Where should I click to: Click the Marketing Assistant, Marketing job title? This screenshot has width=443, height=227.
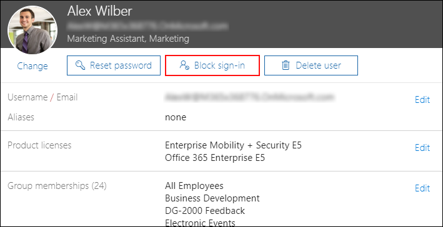(128, 38)
